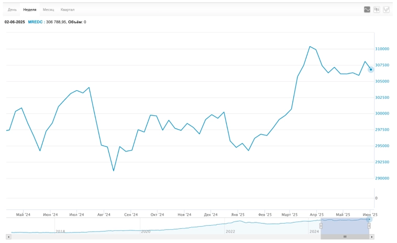Click 2022 area in the navigator
This screenshot has width=397, height=243.
[230, 231]
